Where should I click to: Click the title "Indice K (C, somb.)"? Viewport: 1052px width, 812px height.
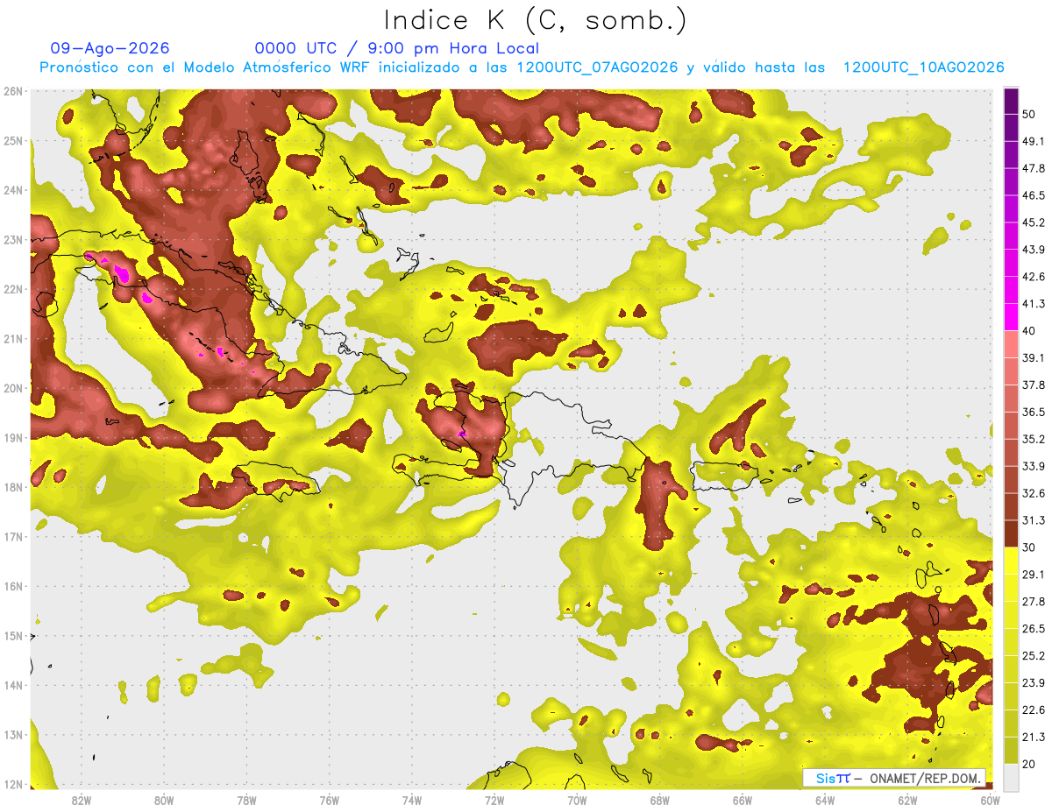tap(535, 21)
